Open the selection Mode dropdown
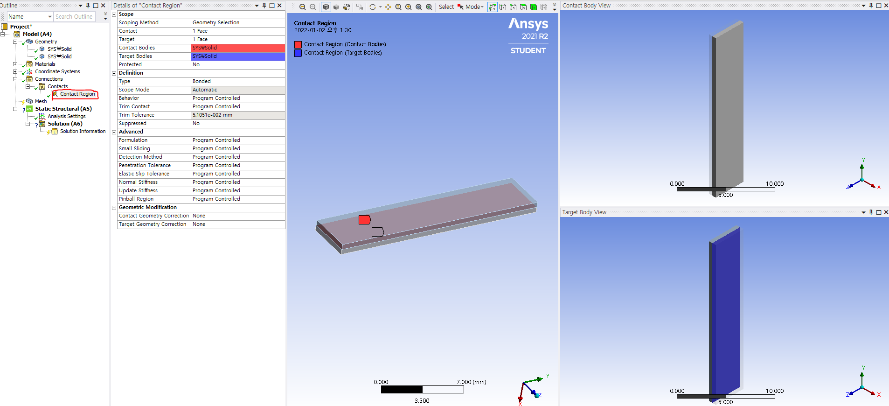 tap(475, 7)
